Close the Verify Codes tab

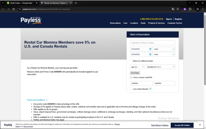pos(37,3)
